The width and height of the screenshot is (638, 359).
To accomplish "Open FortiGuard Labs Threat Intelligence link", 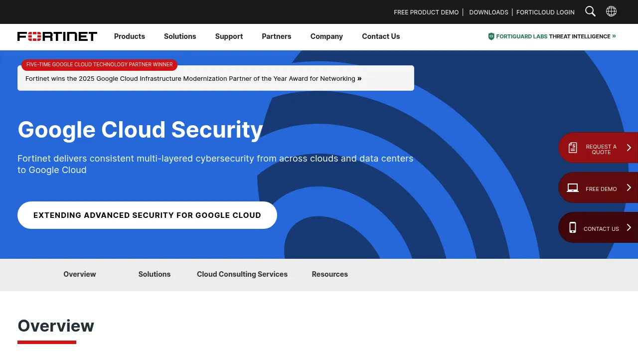I will pos(552,36).
